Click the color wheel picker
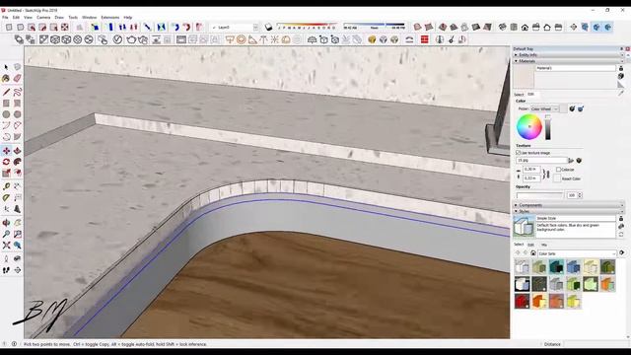This screenshot has height=355, width=631. click(529, 127)
